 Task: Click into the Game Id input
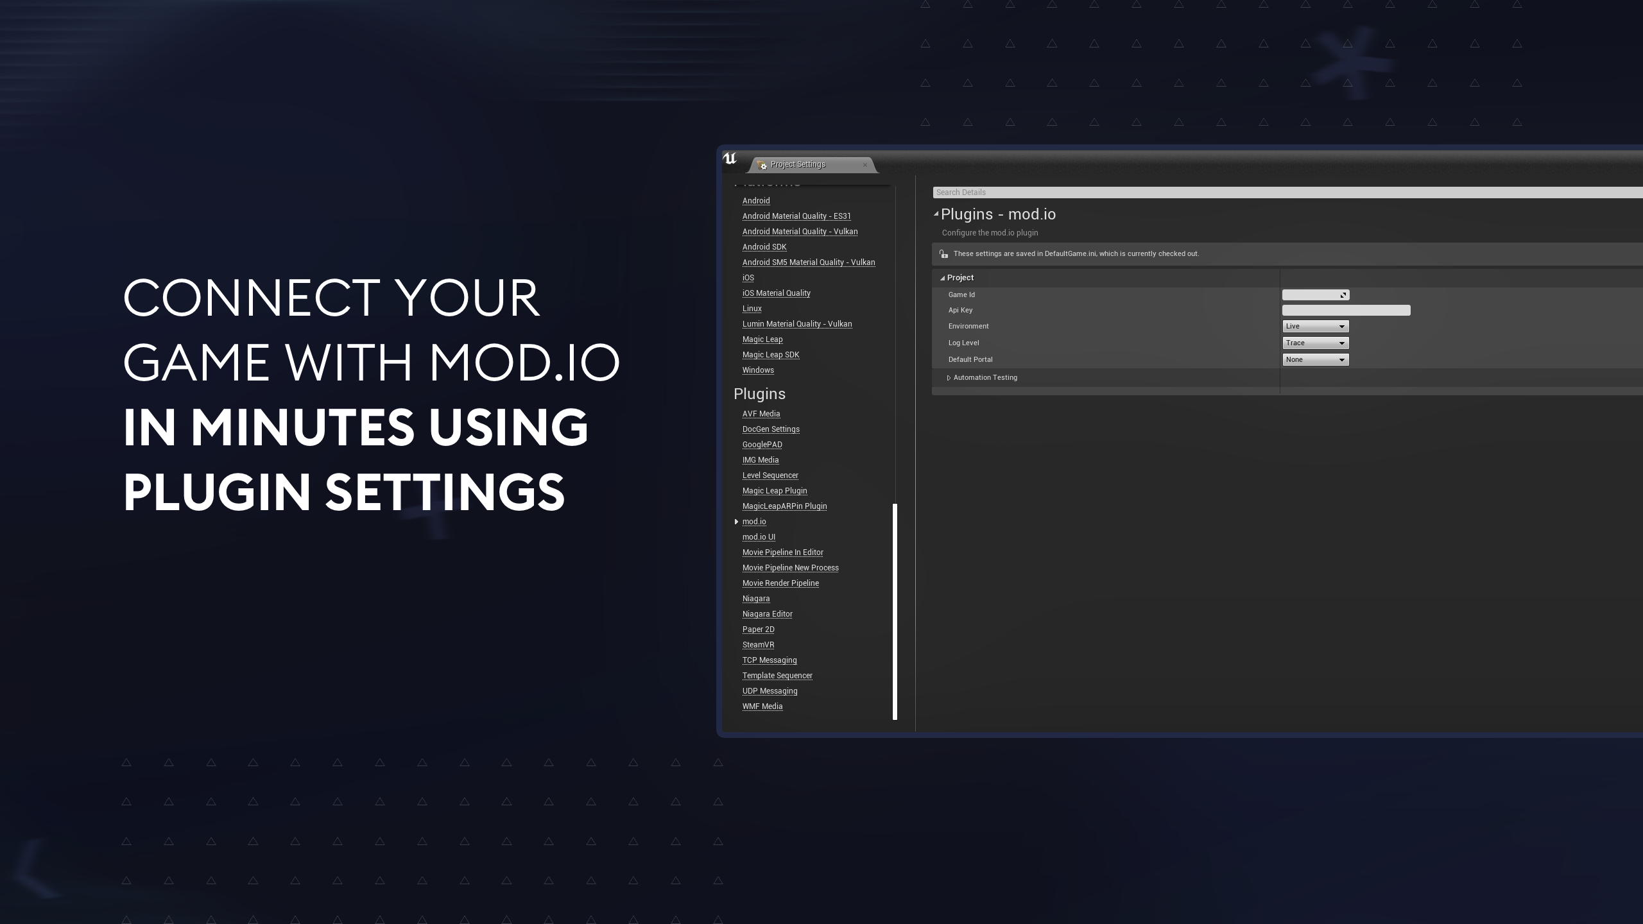1316,295
